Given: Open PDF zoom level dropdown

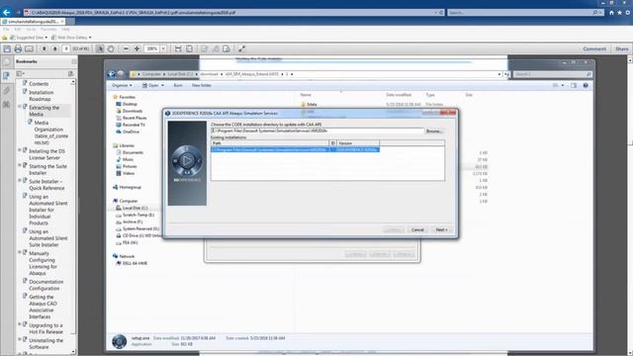Looking at the screenshot, I should coord(163,48).
